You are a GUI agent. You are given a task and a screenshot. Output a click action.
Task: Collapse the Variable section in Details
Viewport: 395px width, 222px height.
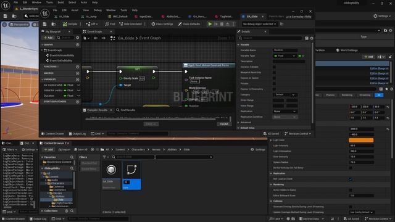click(x=239, y=44)
